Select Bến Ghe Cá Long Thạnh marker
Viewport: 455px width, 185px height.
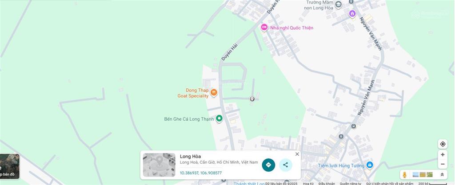click(x=220, y=119)
